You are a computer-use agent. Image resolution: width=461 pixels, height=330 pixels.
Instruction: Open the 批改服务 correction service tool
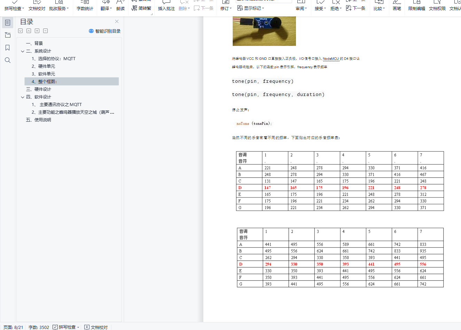[59, 6]
